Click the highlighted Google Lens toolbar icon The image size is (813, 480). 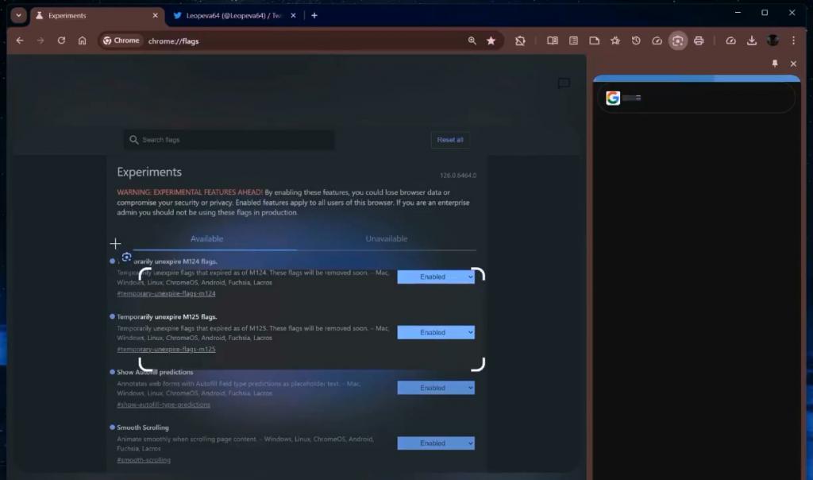[677, 41]
